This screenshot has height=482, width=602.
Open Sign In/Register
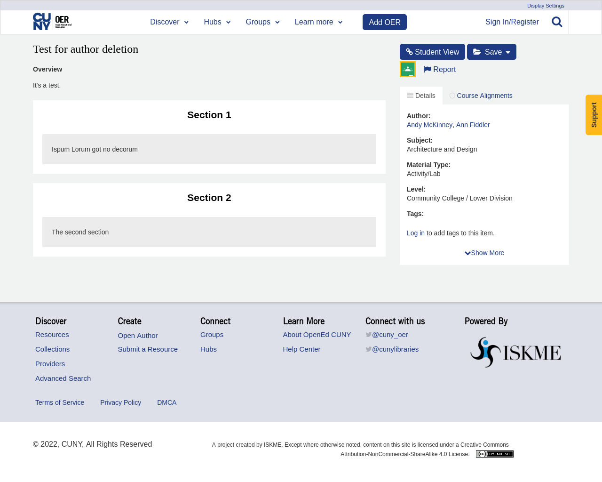click(x=512, y=22)
